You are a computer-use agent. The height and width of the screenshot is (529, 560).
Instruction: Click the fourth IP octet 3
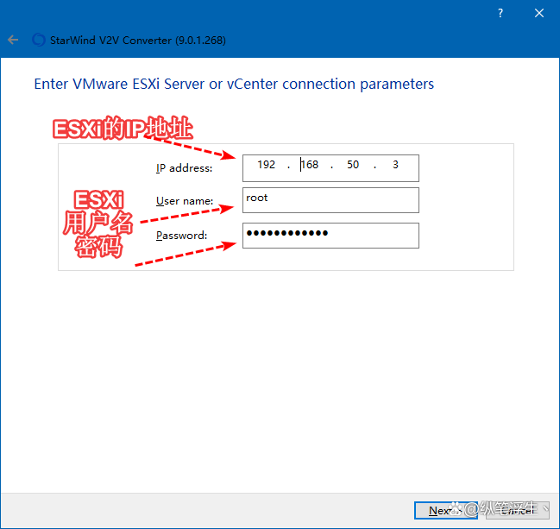pyautogui.click(x=395, y=165)
